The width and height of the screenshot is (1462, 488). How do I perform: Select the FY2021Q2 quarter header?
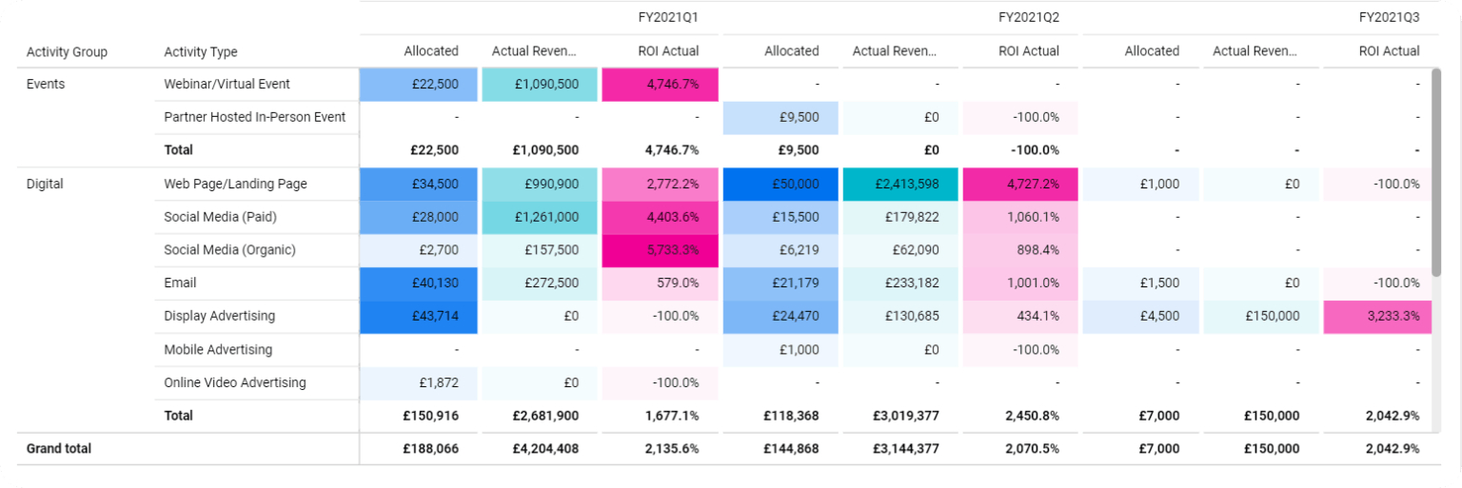click(x=1029, y=17)
